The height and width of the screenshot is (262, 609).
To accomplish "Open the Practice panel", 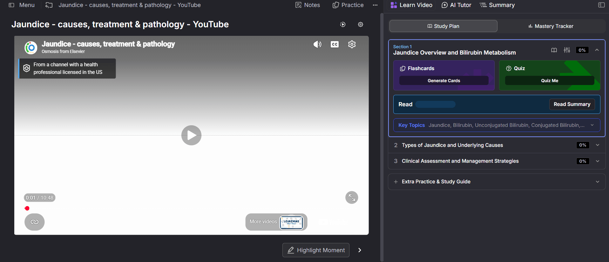I will click(x=348, y=5).
